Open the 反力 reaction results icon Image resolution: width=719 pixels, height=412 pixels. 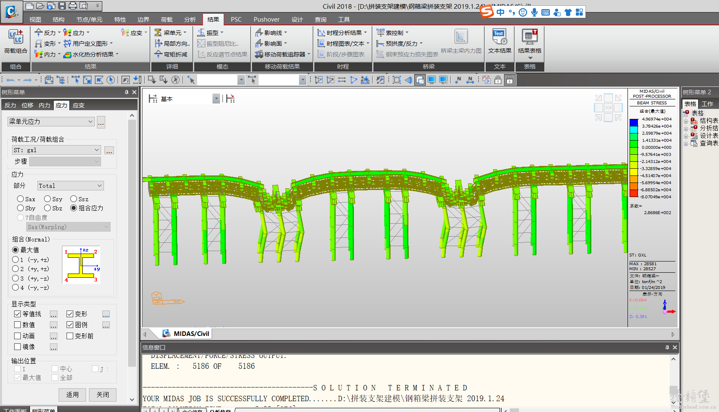coord(39,32)
